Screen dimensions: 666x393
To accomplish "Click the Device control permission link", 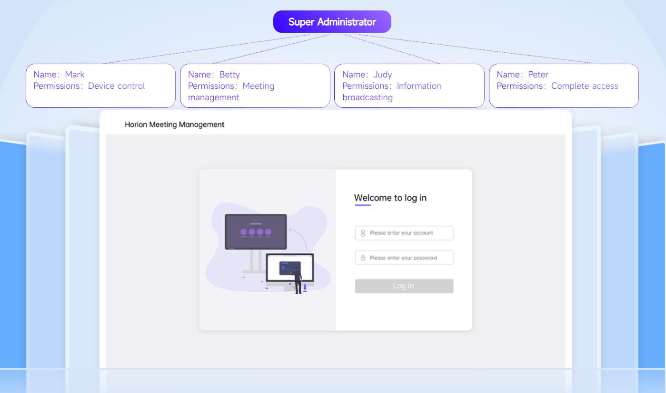I will (116, 86).
